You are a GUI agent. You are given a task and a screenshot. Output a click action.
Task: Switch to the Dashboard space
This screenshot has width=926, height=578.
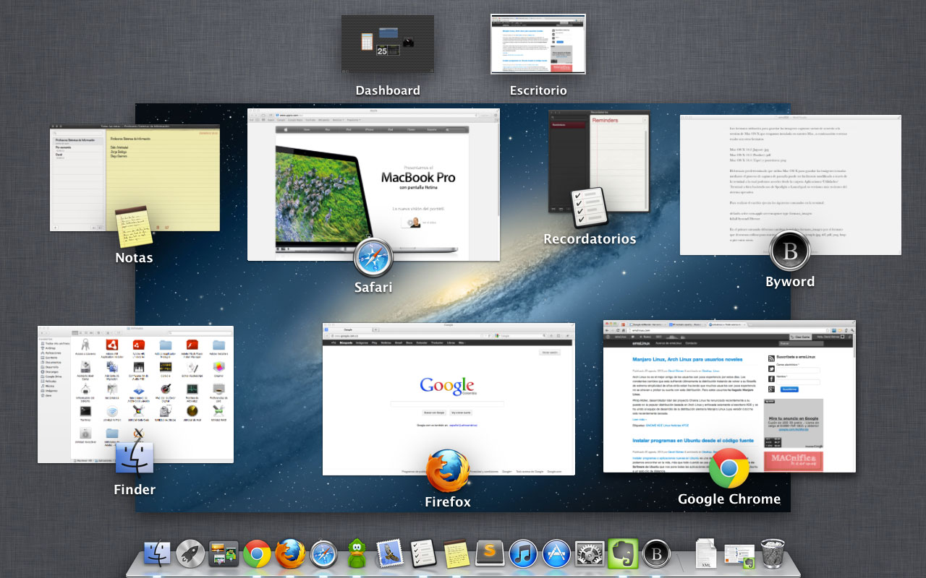(x=388, y=43)
